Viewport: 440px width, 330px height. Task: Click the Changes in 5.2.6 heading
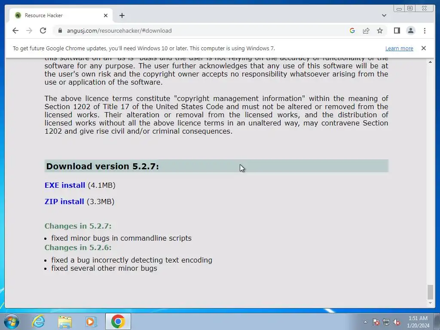(x=78, y=247)
